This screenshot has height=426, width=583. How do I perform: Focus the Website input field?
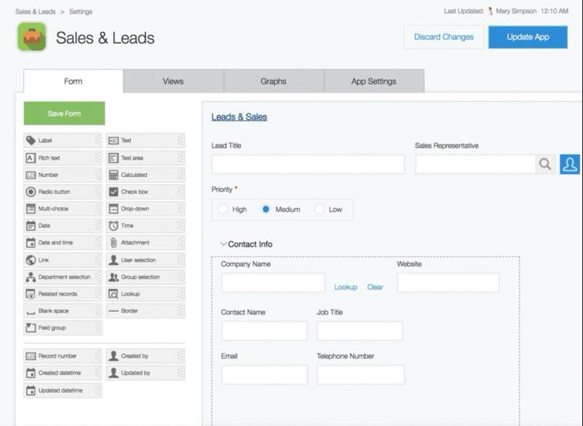448,283
